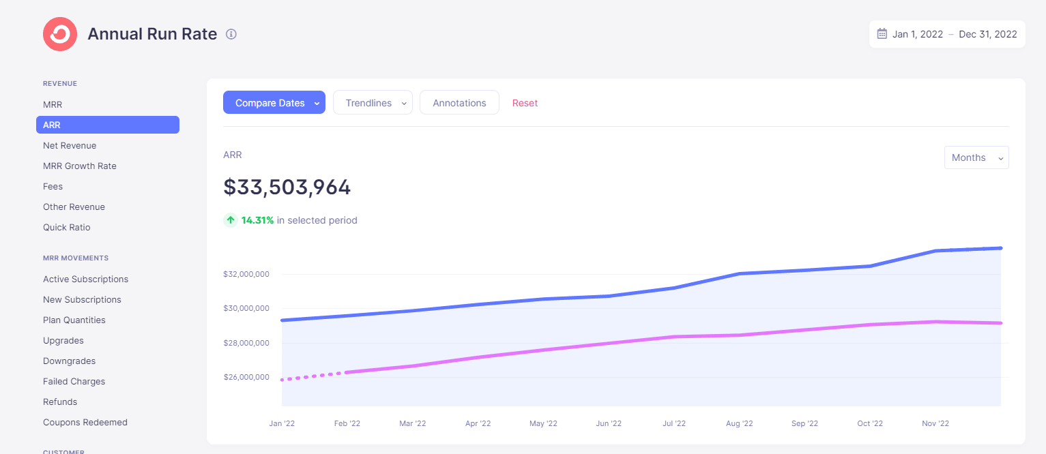Image resolution: width=1046 pixels, height=454 pixels.
Task: Open the Failed Charges report
Action: tap(74, 382)
